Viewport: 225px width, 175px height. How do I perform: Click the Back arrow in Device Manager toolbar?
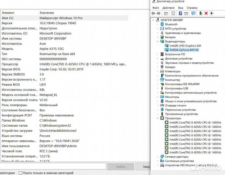tap(153, 13)
